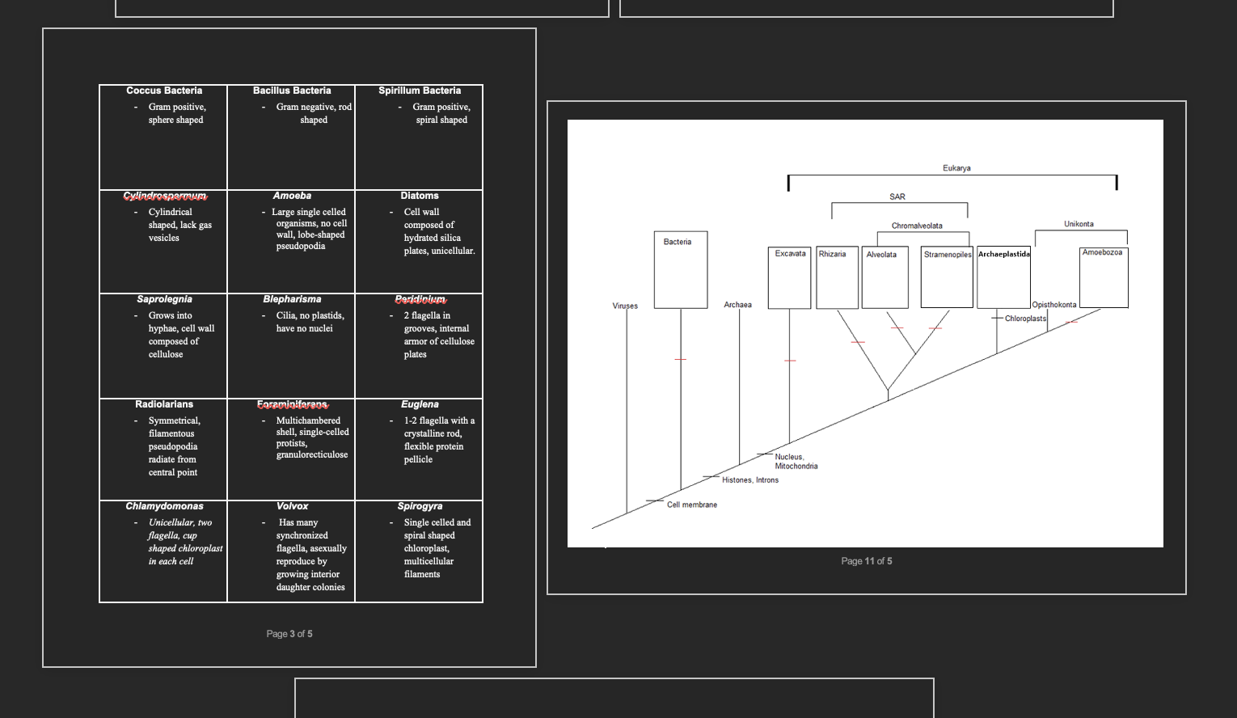Select the Coccus Bacteria table cell
Viewport: 1237px width, 718px height.
163,136
